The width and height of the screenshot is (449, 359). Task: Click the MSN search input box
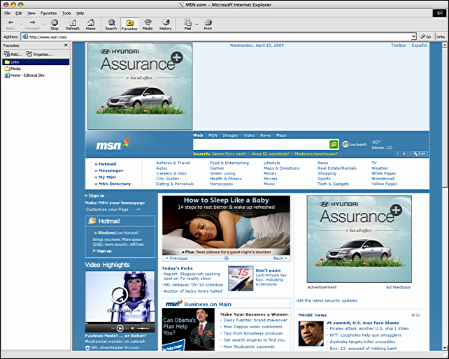(261, 145)
